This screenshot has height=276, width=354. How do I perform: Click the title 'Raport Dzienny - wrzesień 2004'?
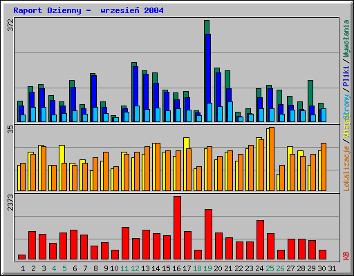(88, 10)
